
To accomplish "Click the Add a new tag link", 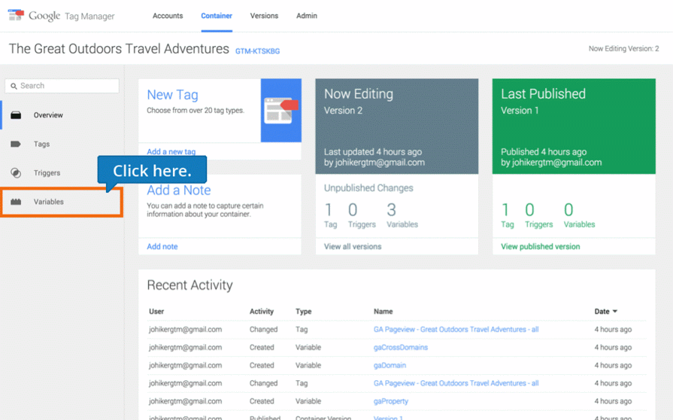I will [x=171, y=151].
